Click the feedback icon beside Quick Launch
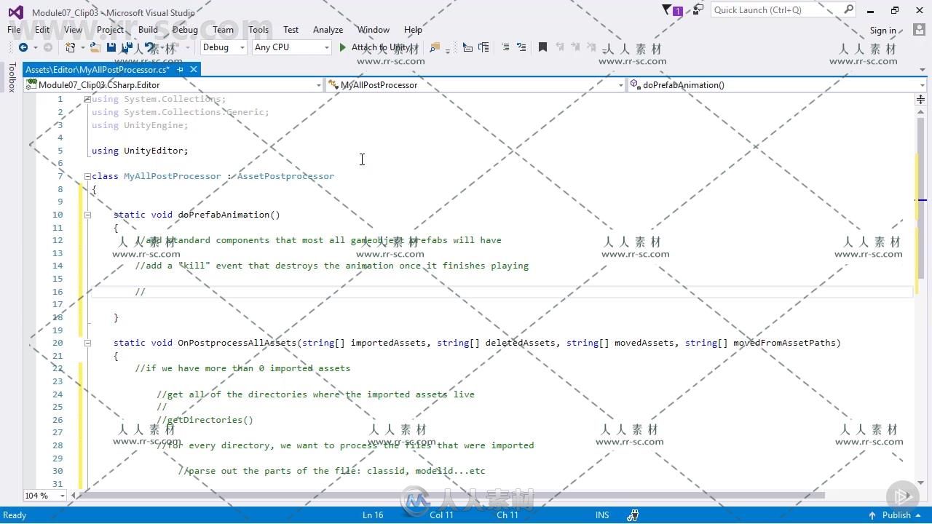This screenshot has height=524, width=932. [698, 10]
